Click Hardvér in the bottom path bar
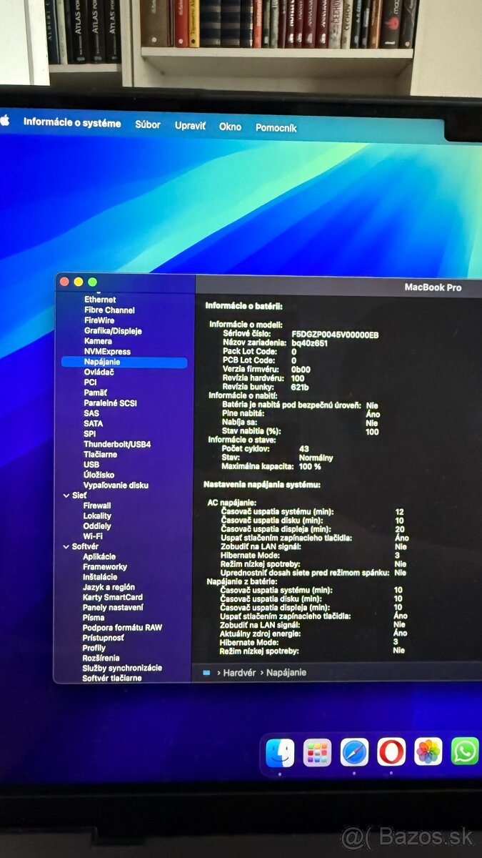The width and height of the screenshot is (482, 858). [241, 673]
